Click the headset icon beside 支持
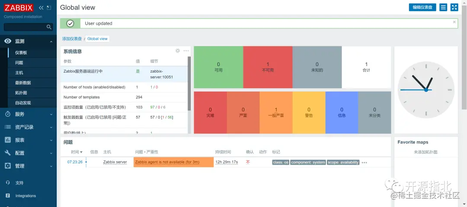Image resolution: width=467 pixels, height=207 pixels. coord(8,183)
